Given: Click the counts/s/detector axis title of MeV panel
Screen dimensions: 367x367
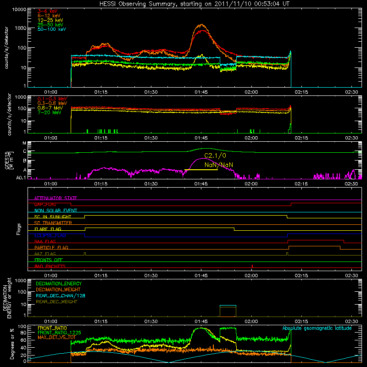Looking at the screenshot, I should [10, 114].
